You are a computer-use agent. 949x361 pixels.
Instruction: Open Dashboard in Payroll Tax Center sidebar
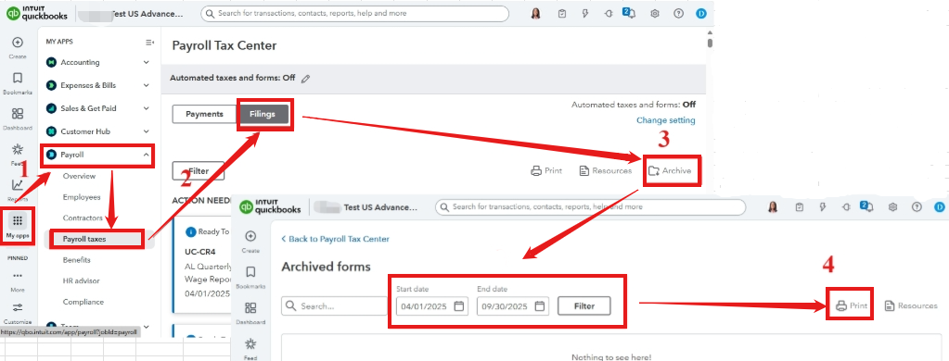pyautogui.click(x=18, y=118)
